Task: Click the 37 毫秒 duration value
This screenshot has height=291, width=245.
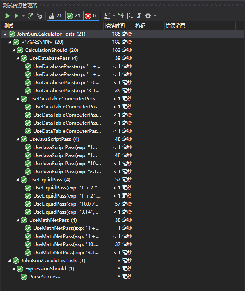Action: pos(123,244)
